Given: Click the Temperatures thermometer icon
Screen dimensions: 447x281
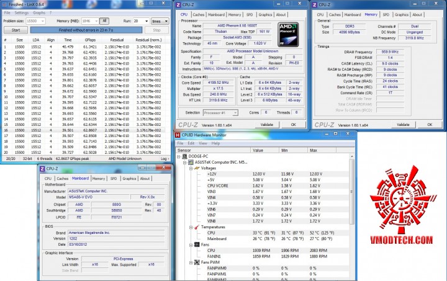Looking at the screenshot, I should (x=197, y=227).
